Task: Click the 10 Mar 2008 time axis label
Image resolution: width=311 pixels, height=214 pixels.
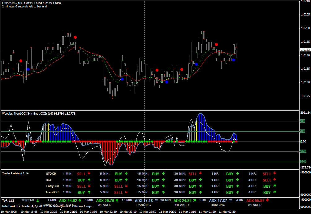Action: (9, 212)
